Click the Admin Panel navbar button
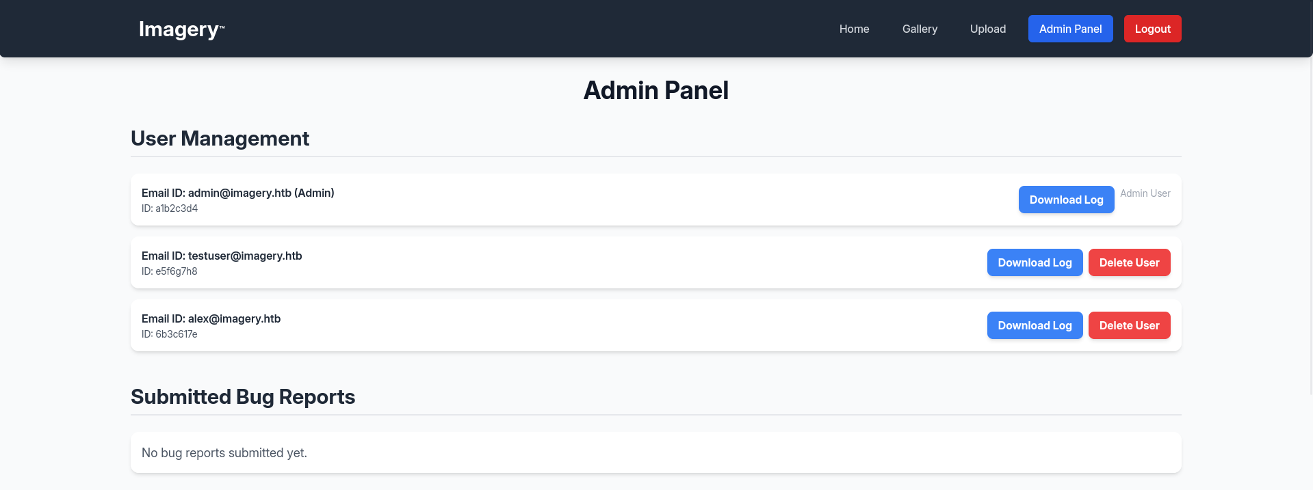 pyautogui.click(x=1070, y=29)
